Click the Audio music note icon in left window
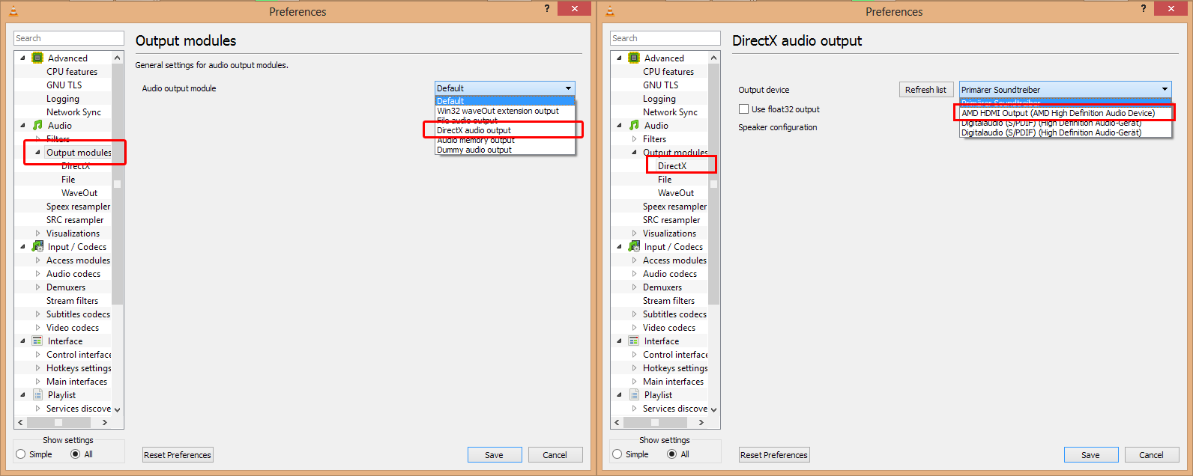Image resolution: width=1193 pixels, height=476 pixels. click(37, 125)
